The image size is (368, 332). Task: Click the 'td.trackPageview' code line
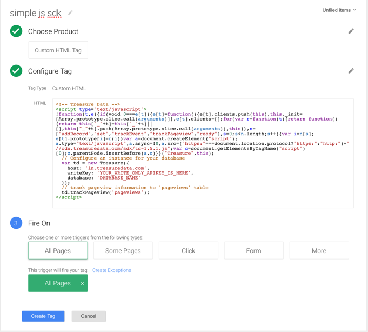pyautogui.click(x=105, y=192)
